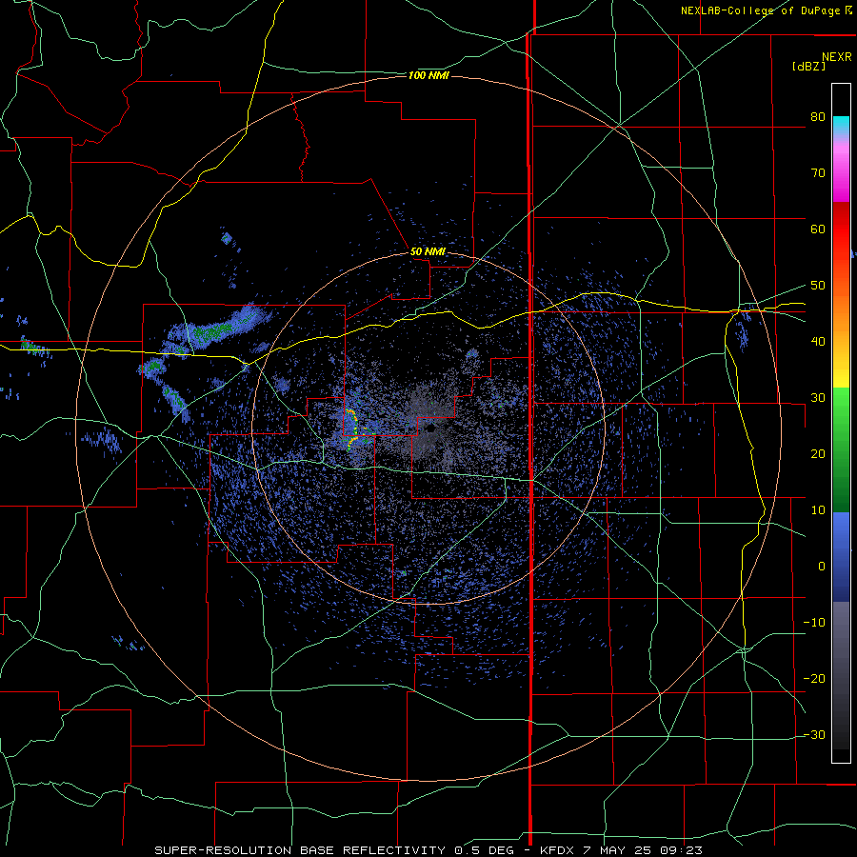The width and height of the screenshot is (857, 857).
Task: Click the 60 value on dBZ scale
Action: click(818, 229)
